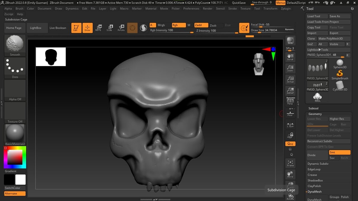
Task: Open the Zplugin menu
Action: click(286, 9)
